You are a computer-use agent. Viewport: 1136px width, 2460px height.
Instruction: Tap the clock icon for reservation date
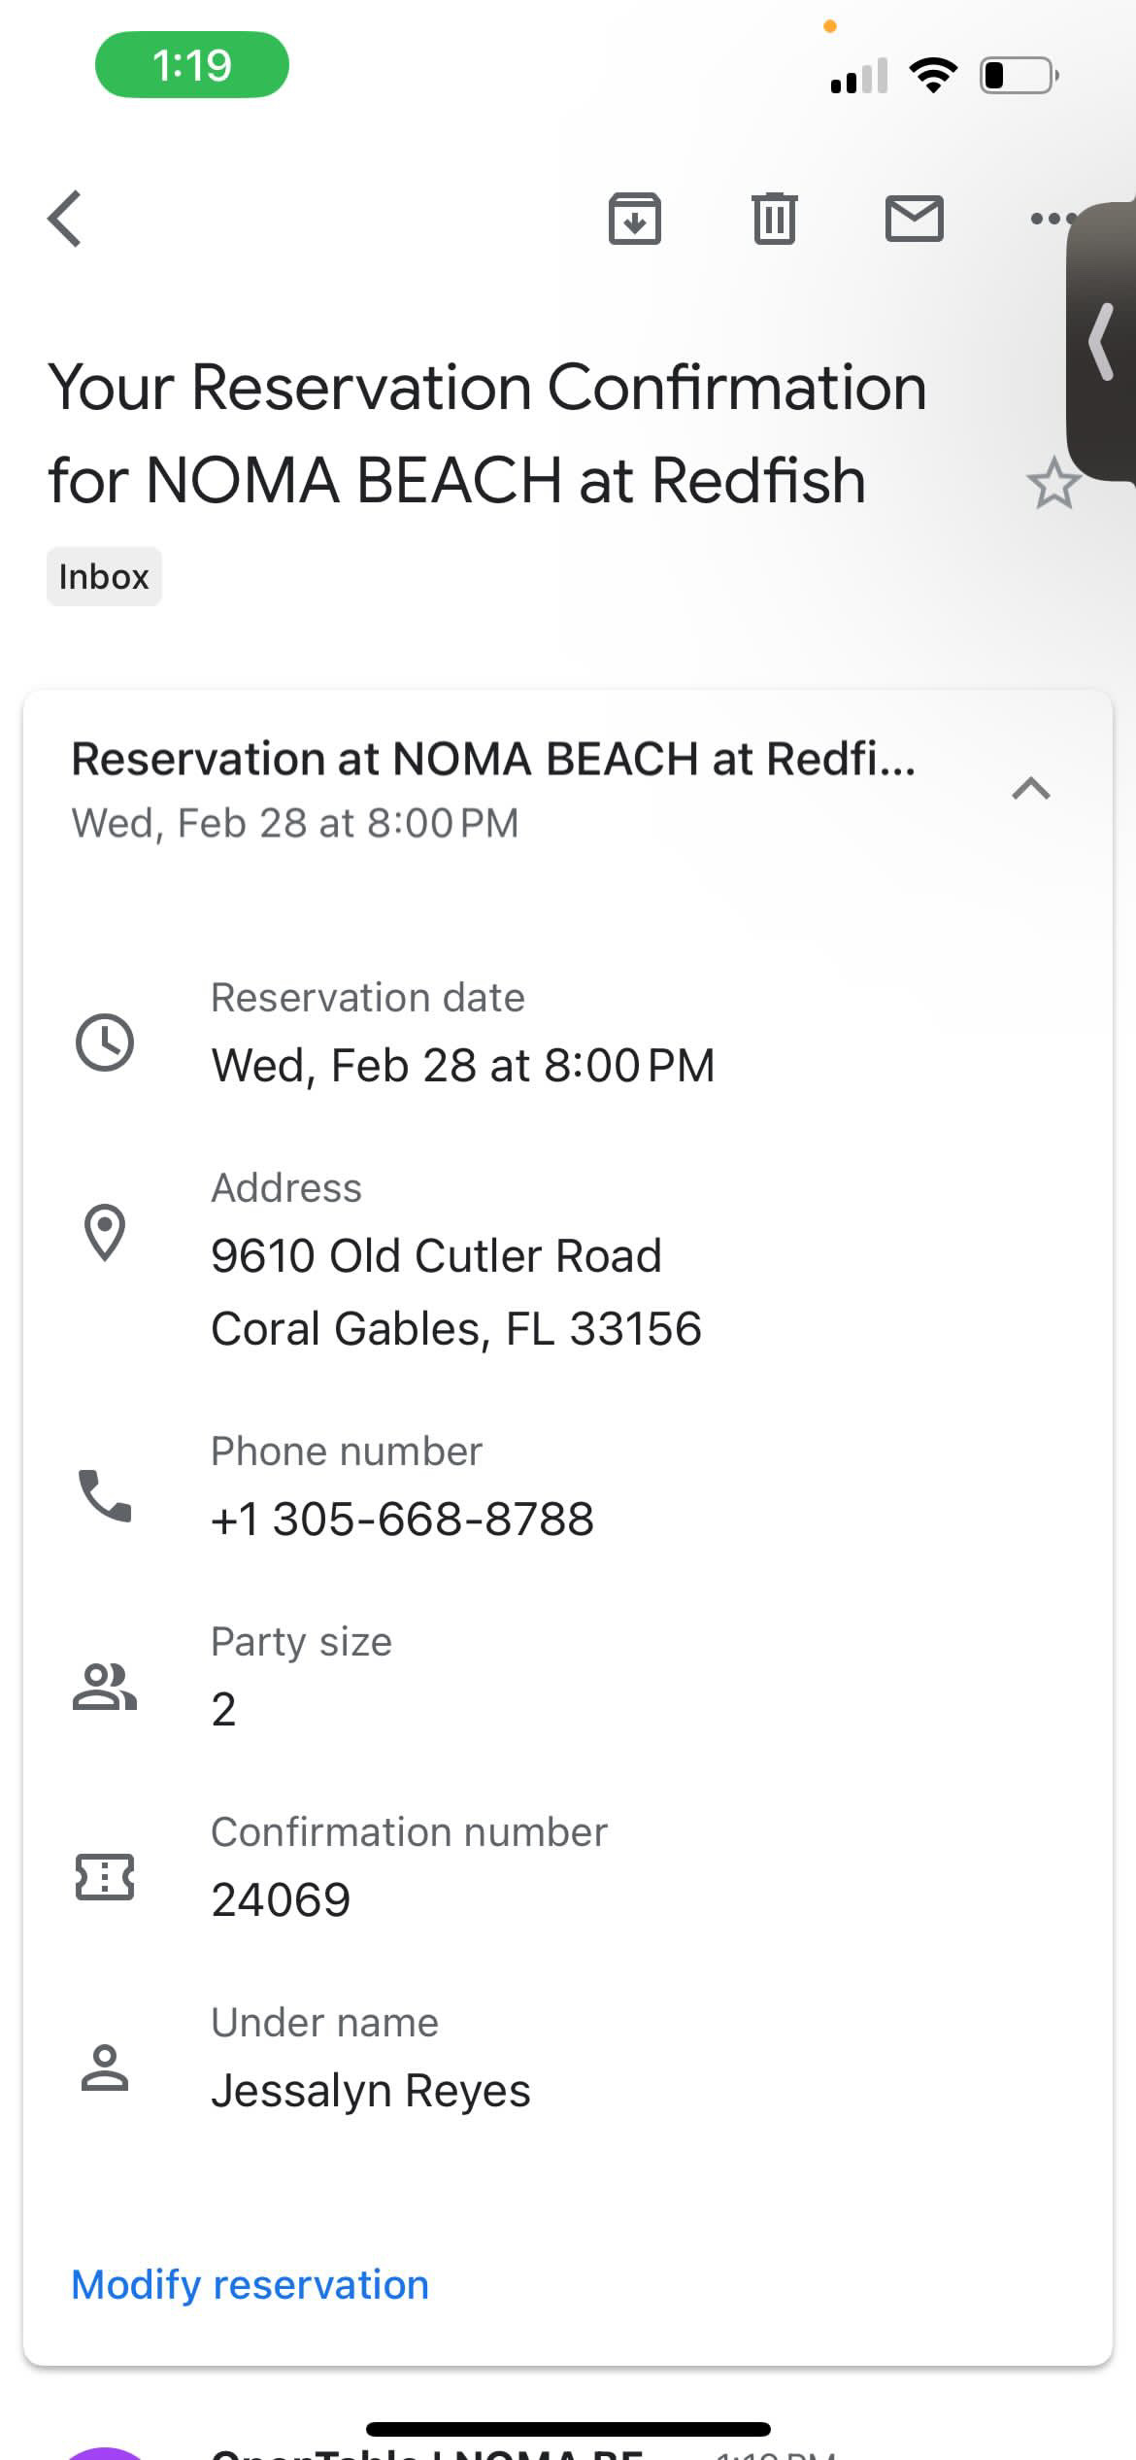[x=105, y=1042]
